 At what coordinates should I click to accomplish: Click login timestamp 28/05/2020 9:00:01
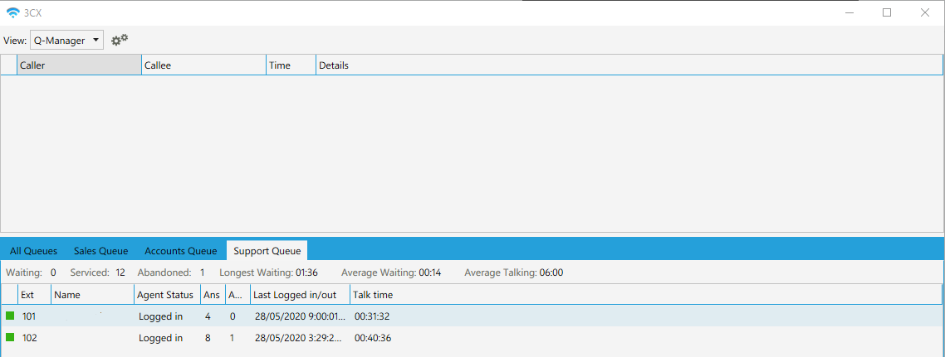coord(300,316)
